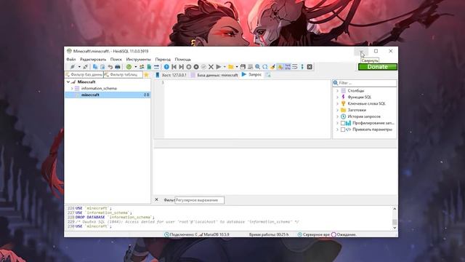Close the result filter bar X
465x262 pixels.
click(157, 199)
